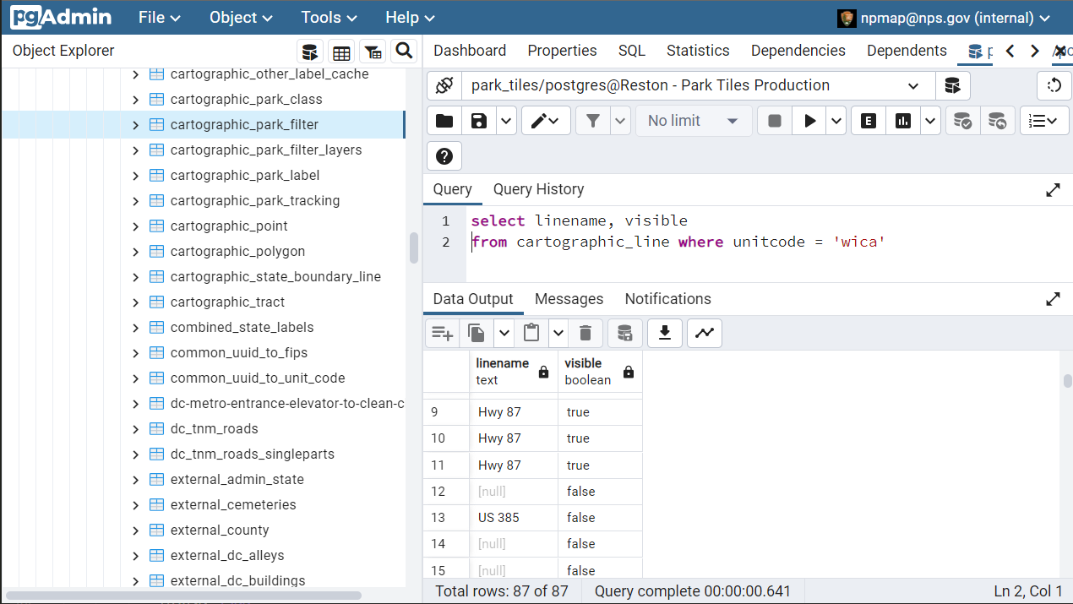Viewport: 1073px width, 604px height.
Task: Maximize the Data Output panel with expand arrows
Action: pyautogui.click(x=1054, y=299)
